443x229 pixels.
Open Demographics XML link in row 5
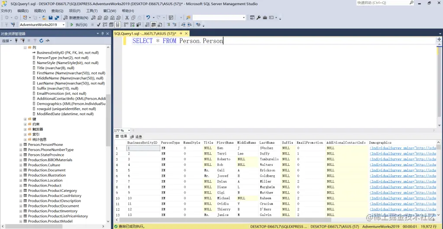coord(403,170)
